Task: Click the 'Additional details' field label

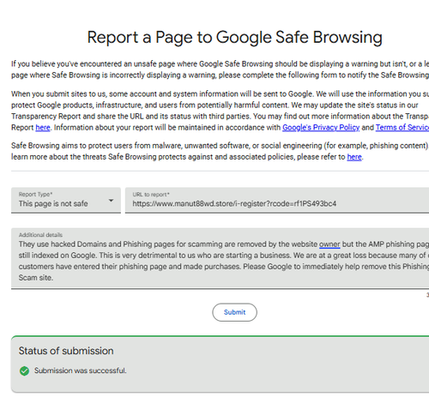Action: (x=40, y=235)
